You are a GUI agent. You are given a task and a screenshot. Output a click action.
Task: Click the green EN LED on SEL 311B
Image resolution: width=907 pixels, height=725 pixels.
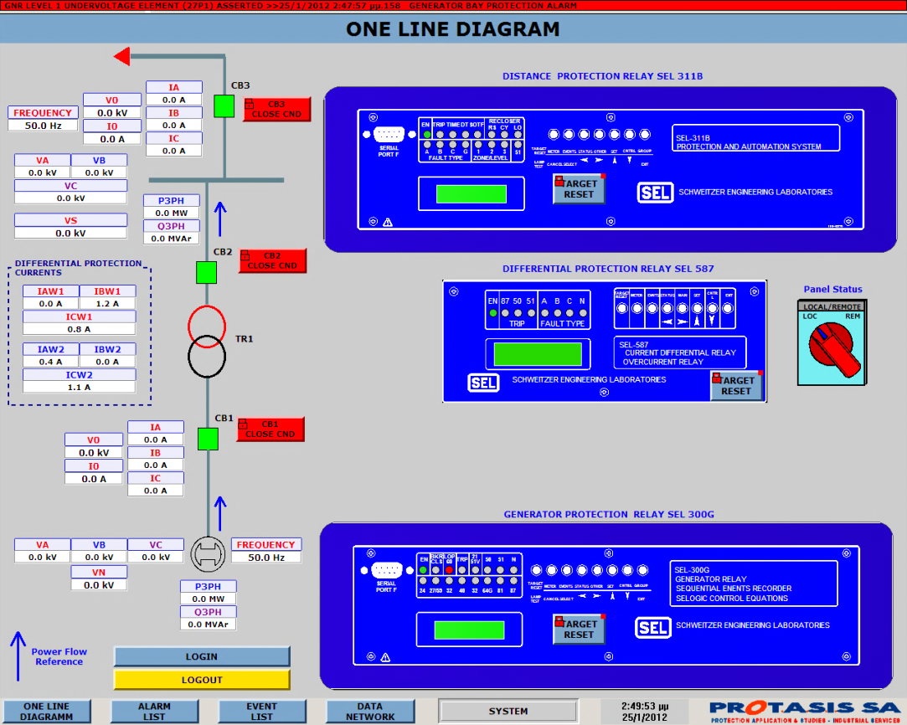(427, 134)
